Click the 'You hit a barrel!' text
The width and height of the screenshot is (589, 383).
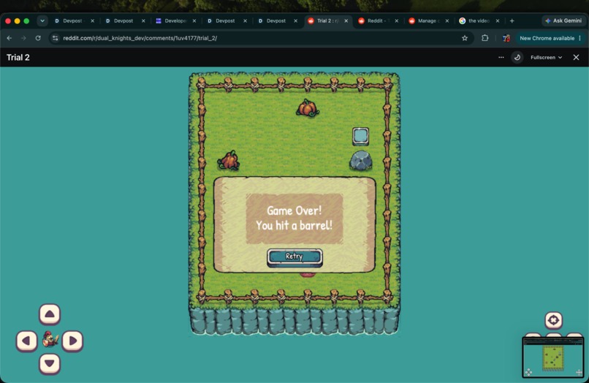[294, 225]
